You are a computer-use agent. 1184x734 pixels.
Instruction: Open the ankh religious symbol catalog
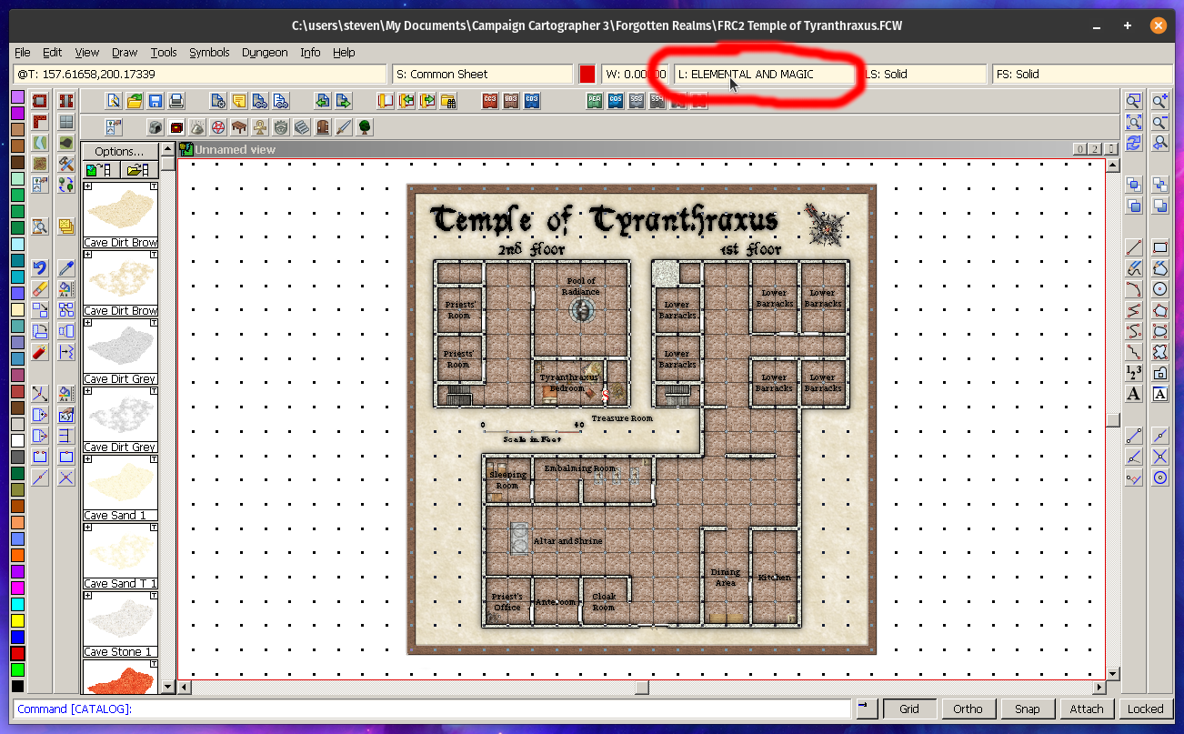click(x=260, y=127)
